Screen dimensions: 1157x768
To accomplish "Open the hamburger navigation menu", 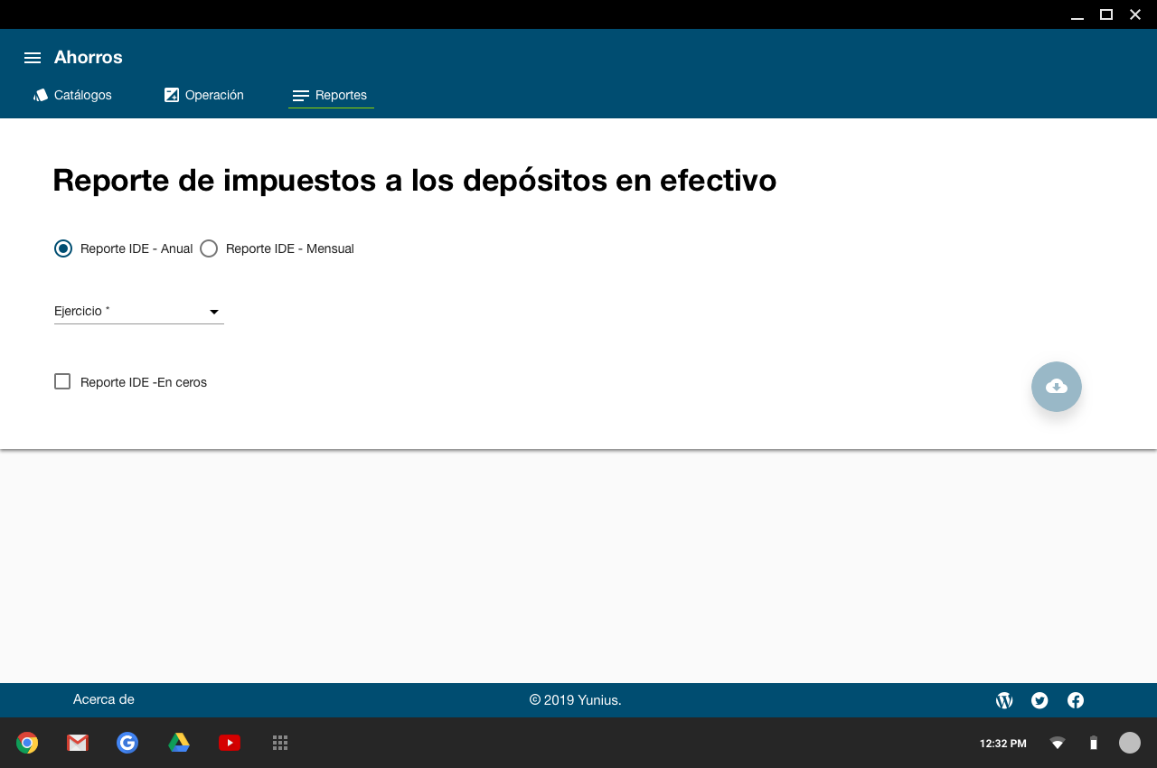I will [33, 58].
